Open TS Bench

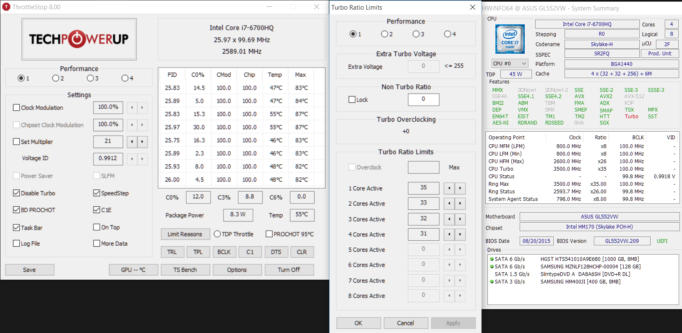(x=185, y=270)
